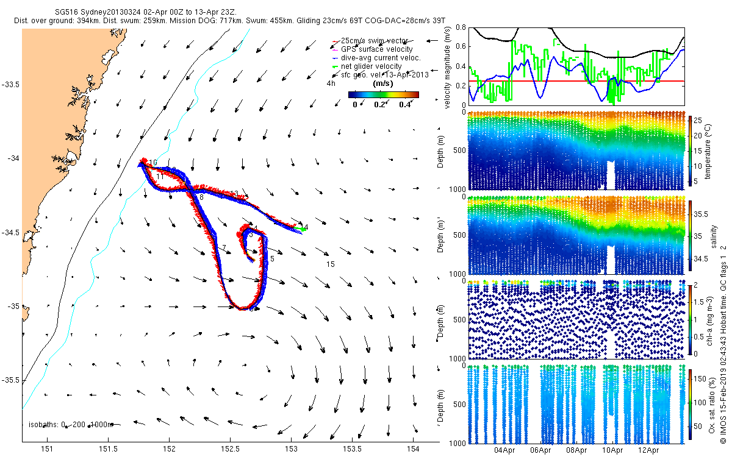Click the '-33.5' latitude tick label
The image size is (732, 457).
10,84
